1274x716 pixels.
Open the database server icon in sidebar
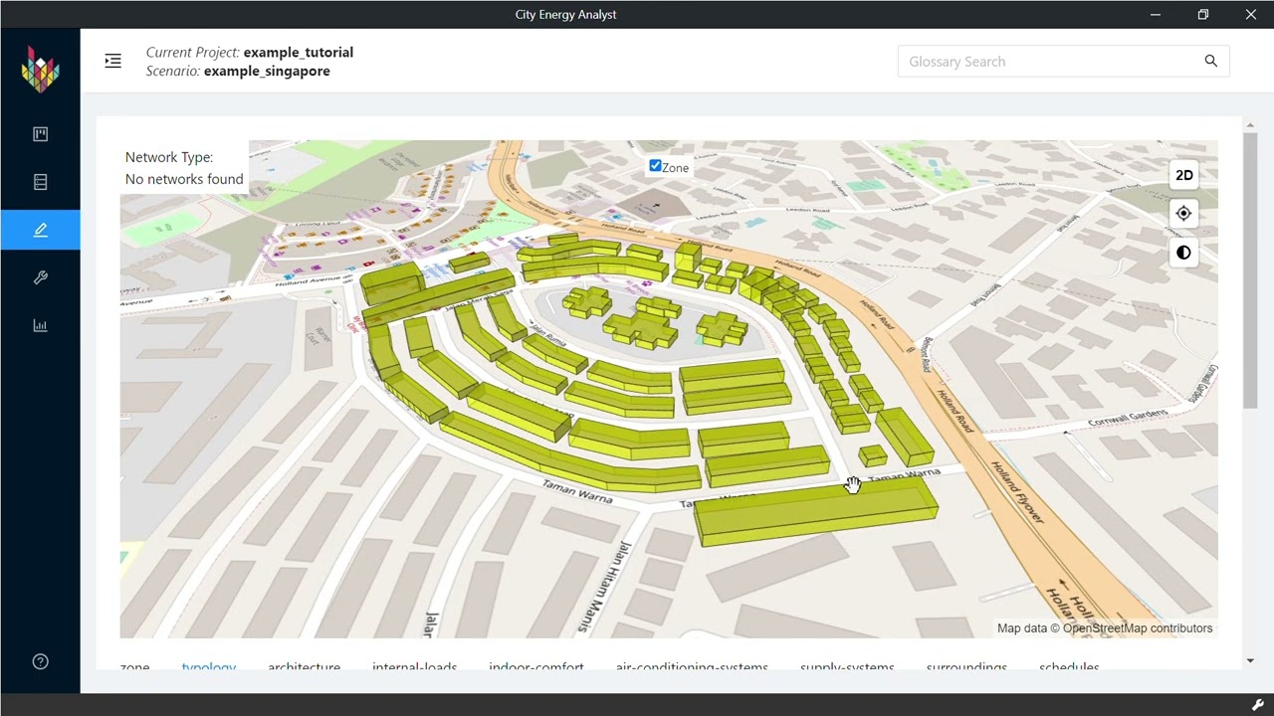(x=40, y=182)
